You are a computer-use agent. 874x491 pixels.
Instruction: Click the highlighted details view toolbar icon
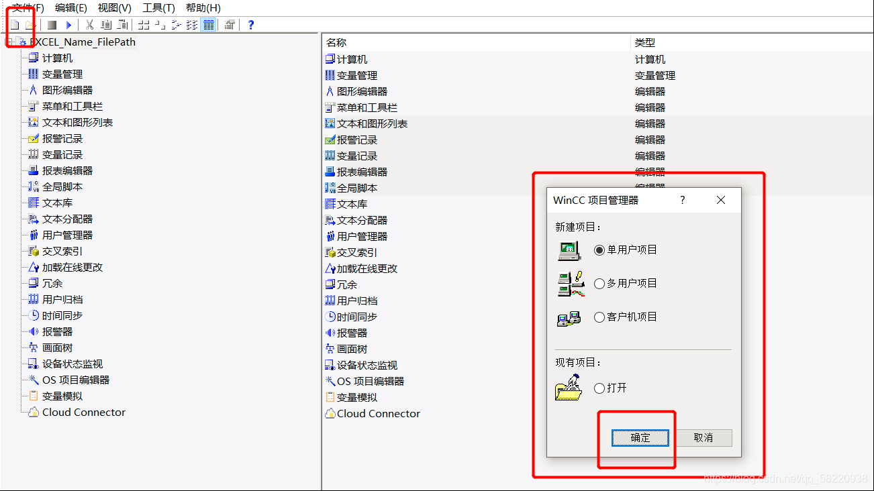(209, 25)
